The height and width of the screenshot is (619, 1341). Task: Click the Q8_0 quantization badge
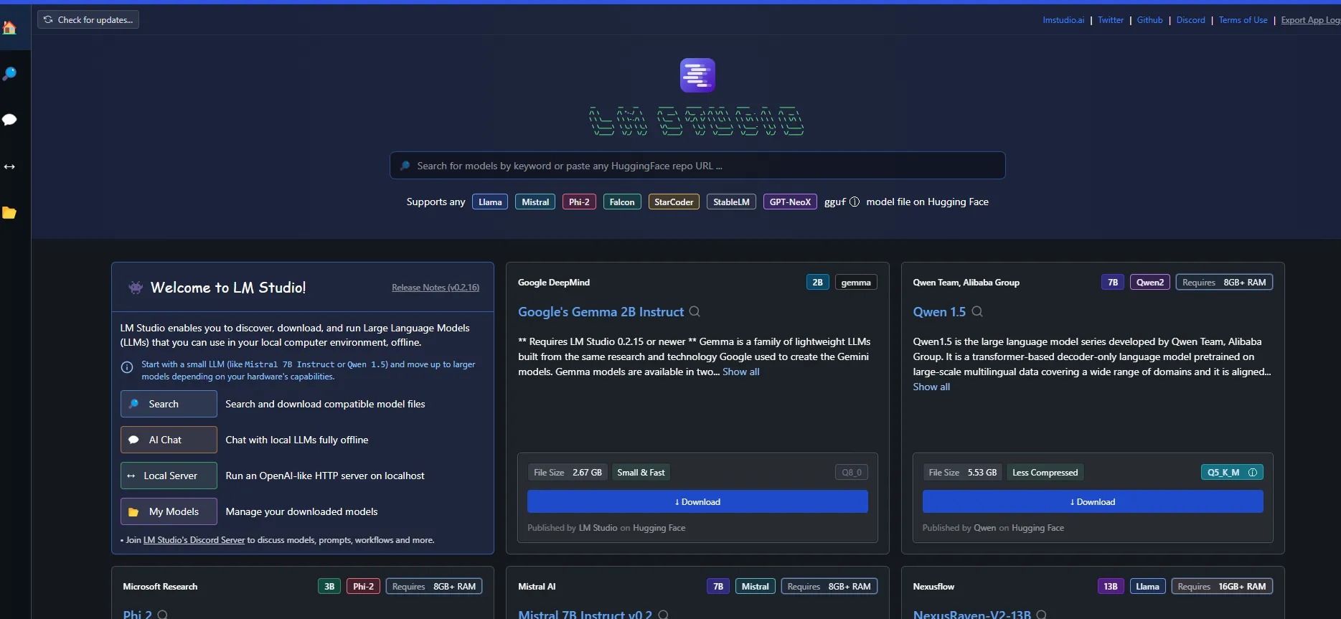point(852,473)
